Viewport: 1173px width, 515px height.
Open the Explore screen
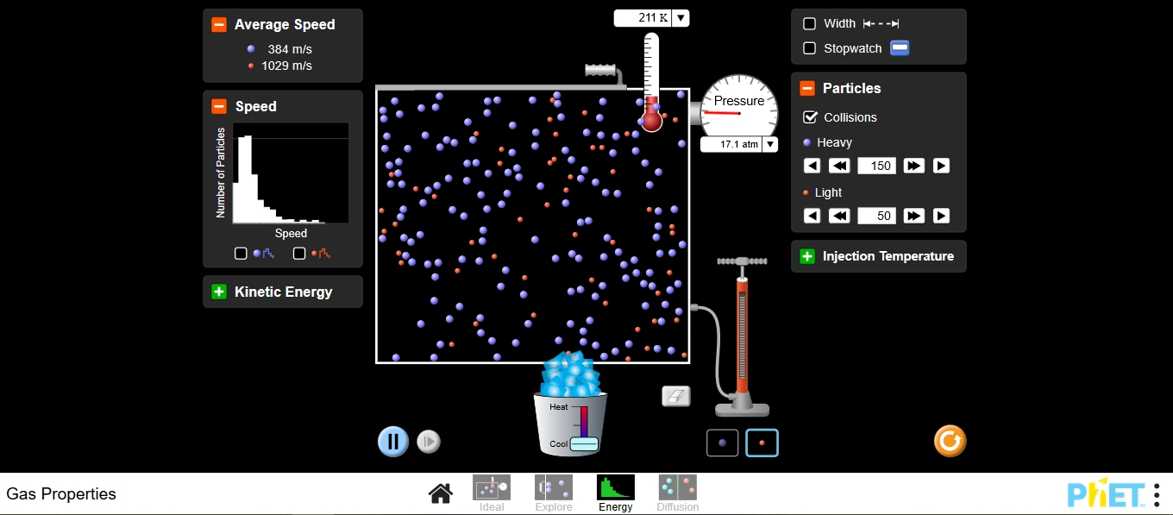(x=554, y=493)
